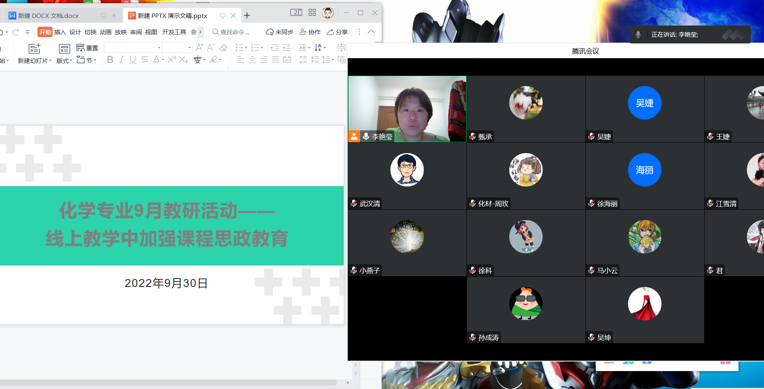The width and height of the screenshot is (764, 389).
Task: Click the center align icon
Action: tap(252, 60)
